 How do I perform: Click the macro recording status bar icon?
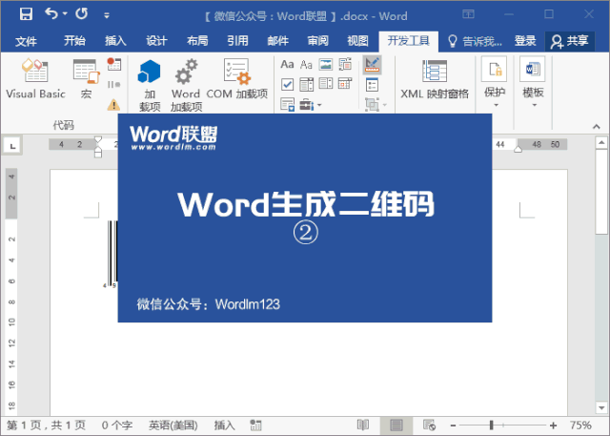tap(255, 426)
